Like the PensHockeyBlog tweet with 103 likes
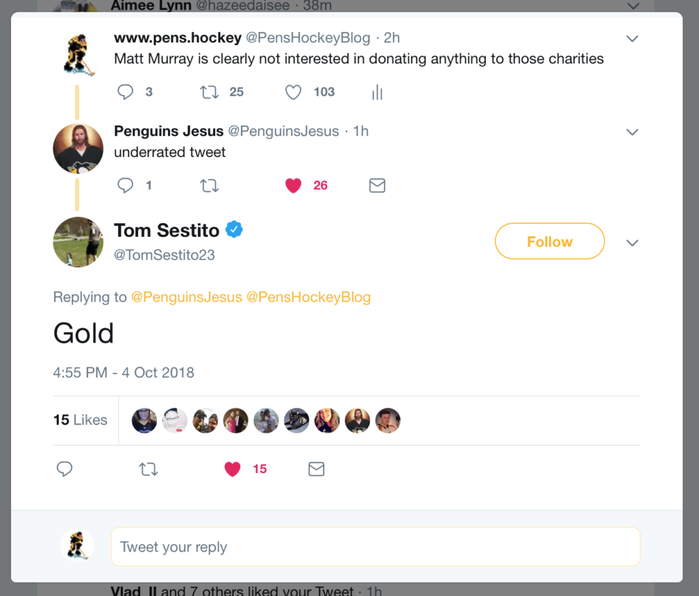 point(294,92)
